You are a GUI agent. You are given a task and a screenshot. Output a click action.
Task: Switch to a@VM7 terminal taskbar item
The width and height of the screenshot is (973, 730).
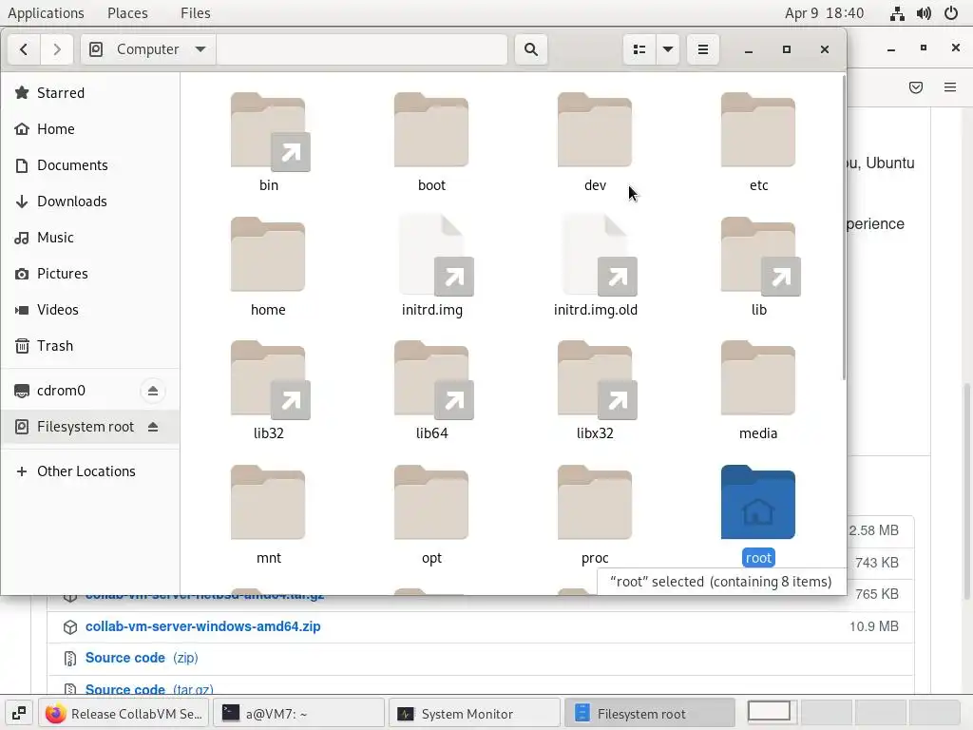point(298,714)
